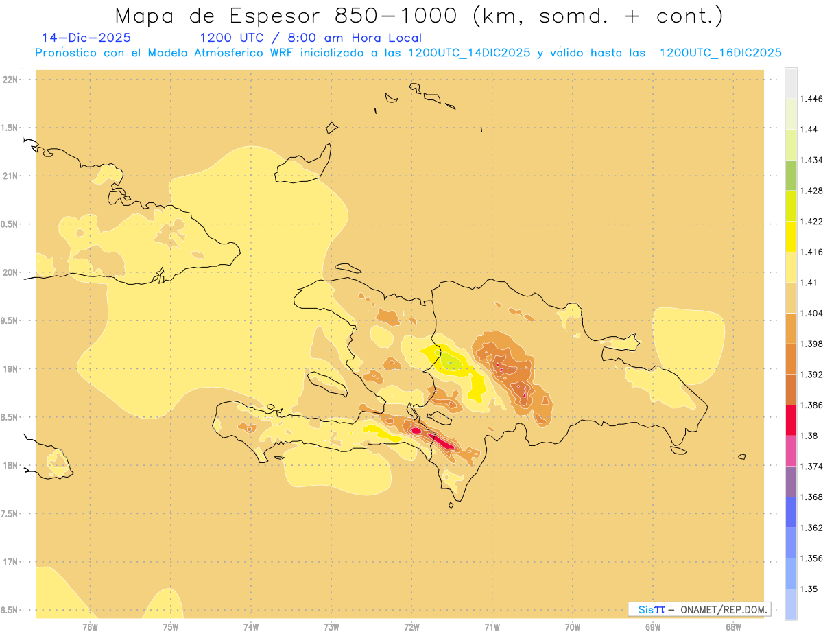
Task: Click the '20N' latitude label
Action: tap(11, 272)
